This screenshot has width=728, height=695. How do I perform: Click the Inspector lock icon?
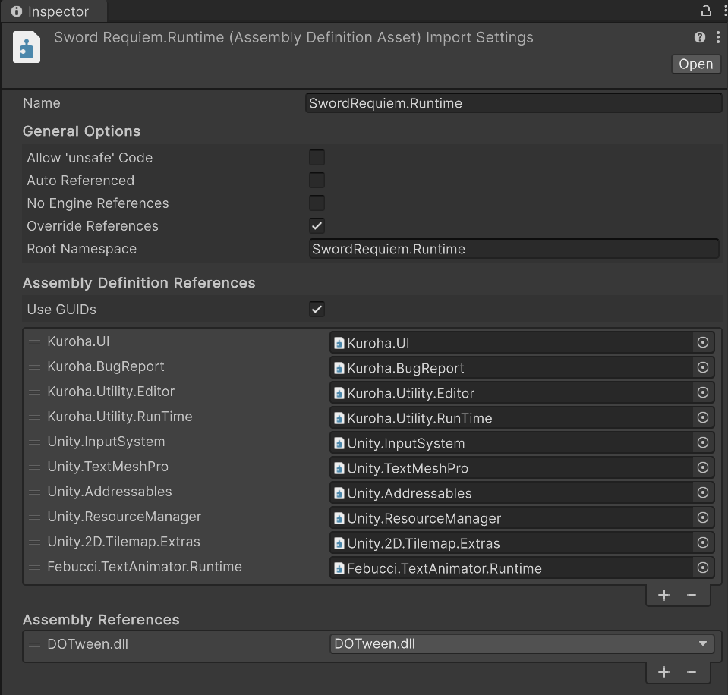tap(705, 11)
